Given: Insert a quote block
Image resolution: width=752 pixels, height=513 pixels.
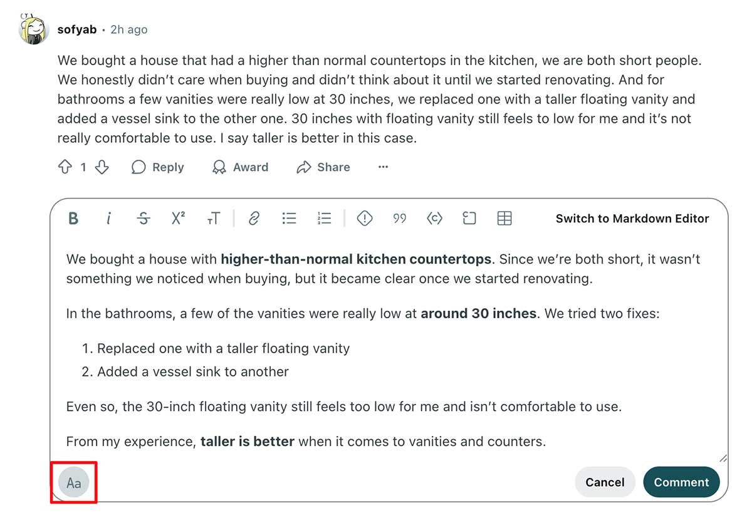Looking at the screenshot, I should click(399, 219).
